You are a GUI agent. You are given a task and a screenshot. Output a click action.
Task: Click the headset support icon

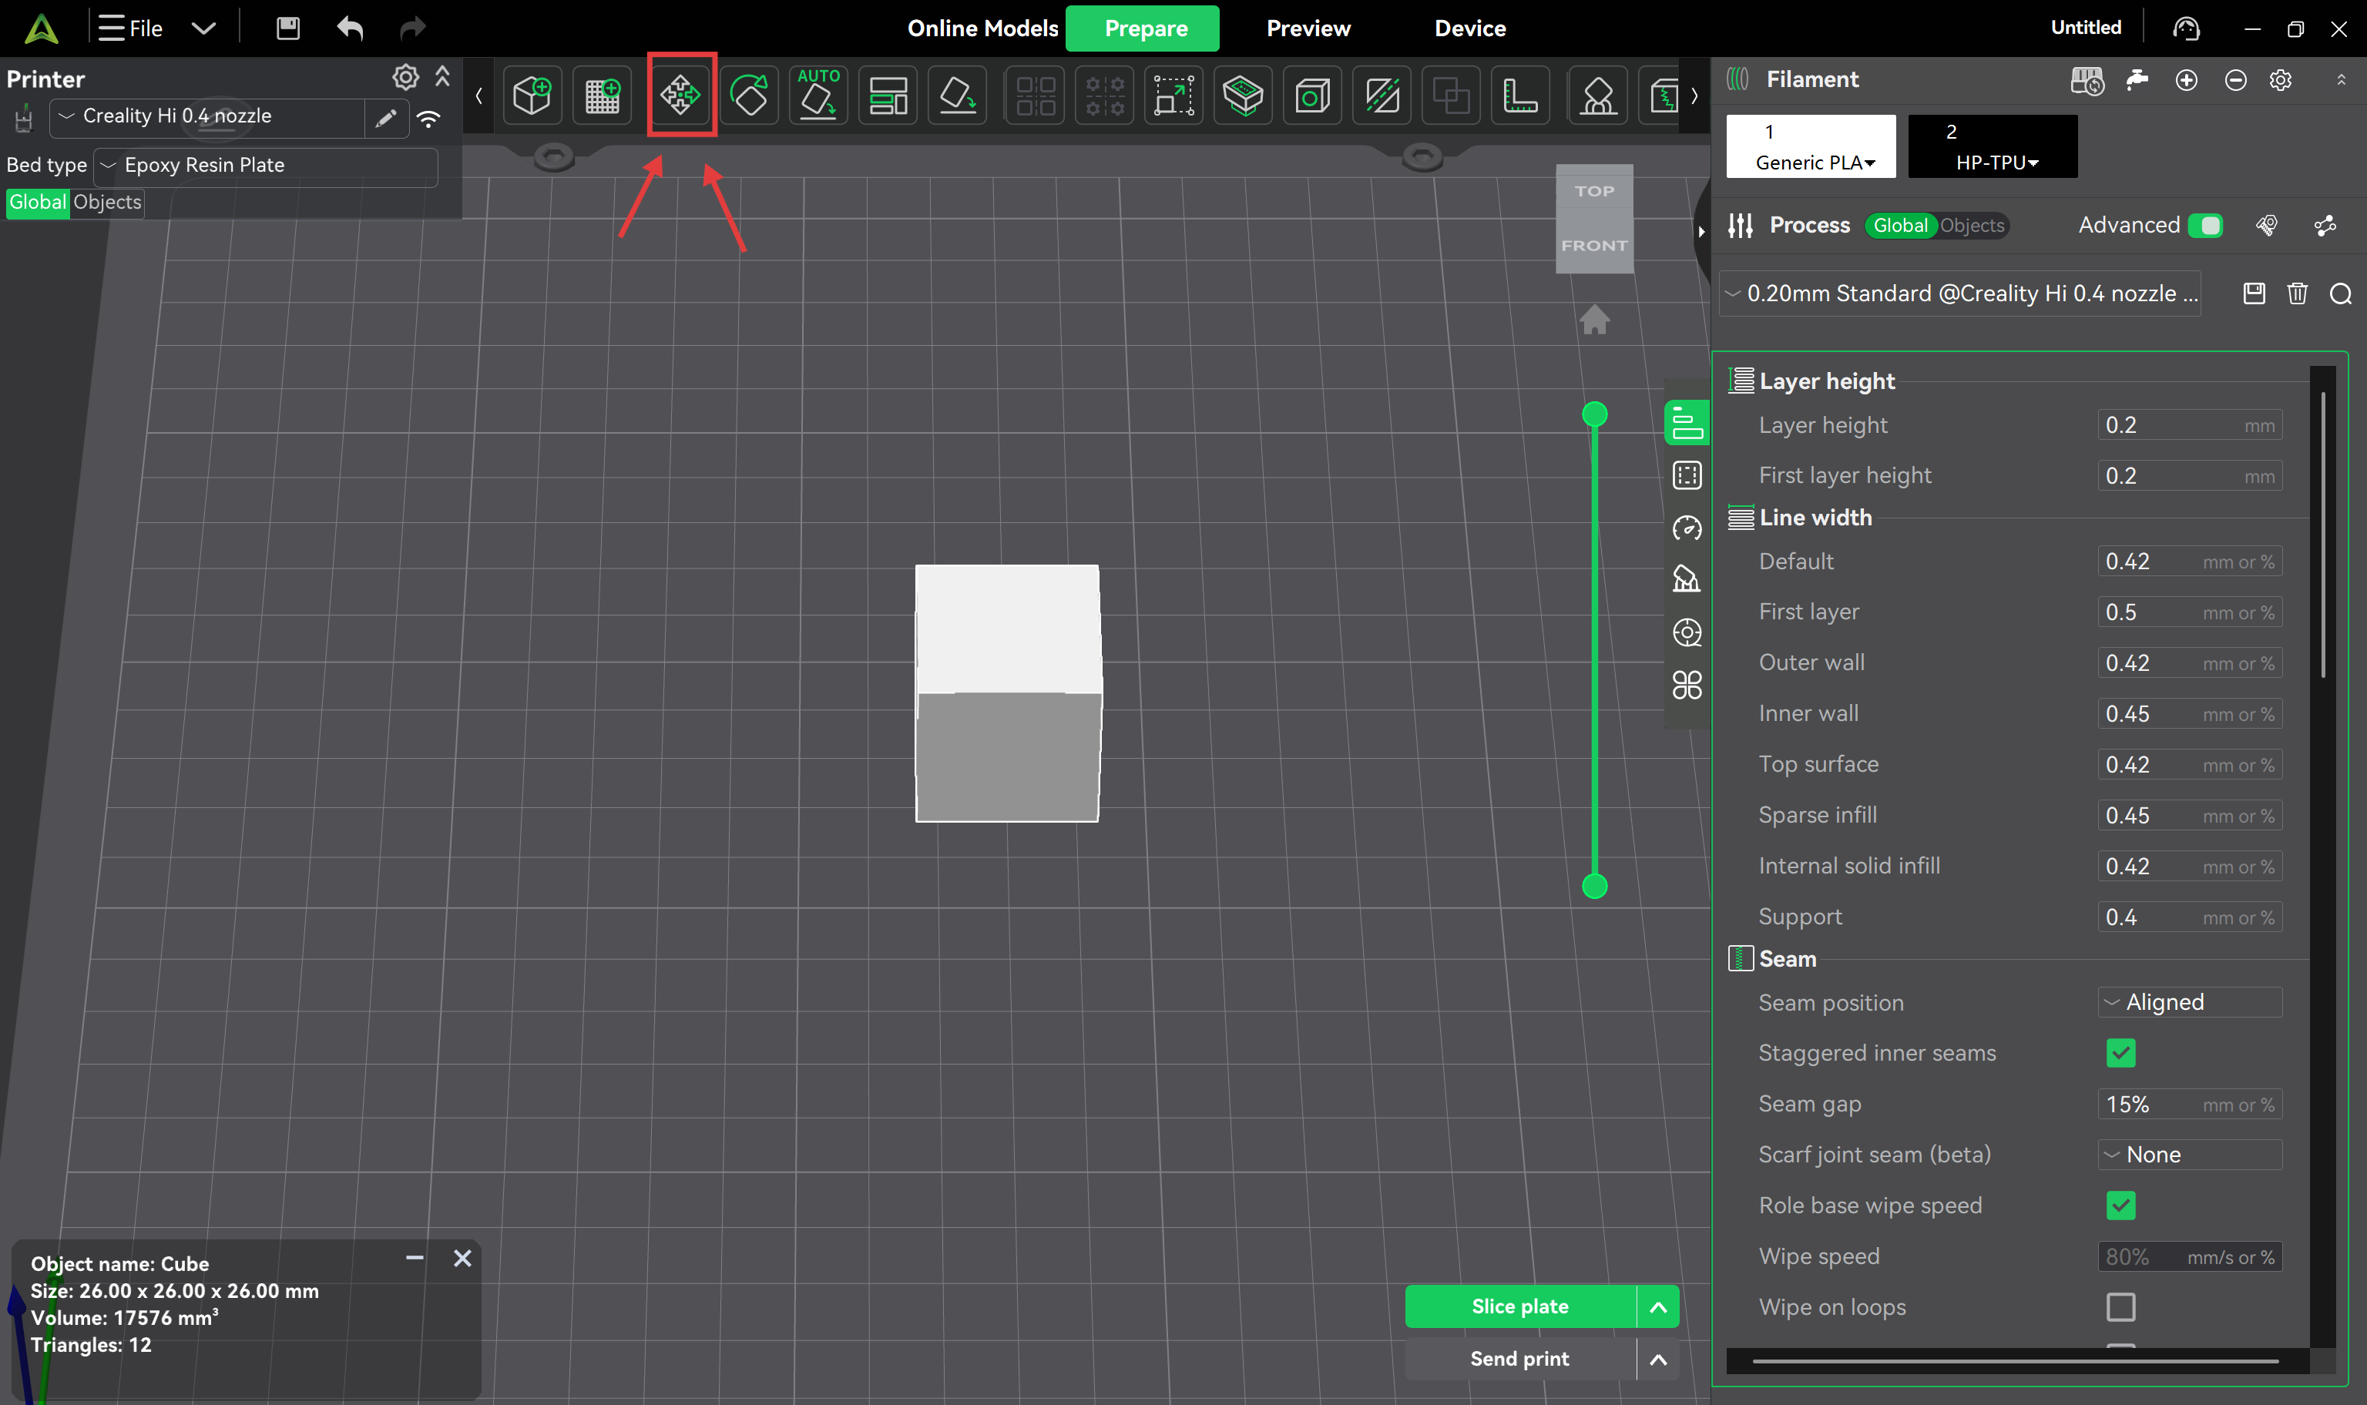click(x=2185, y=29)
